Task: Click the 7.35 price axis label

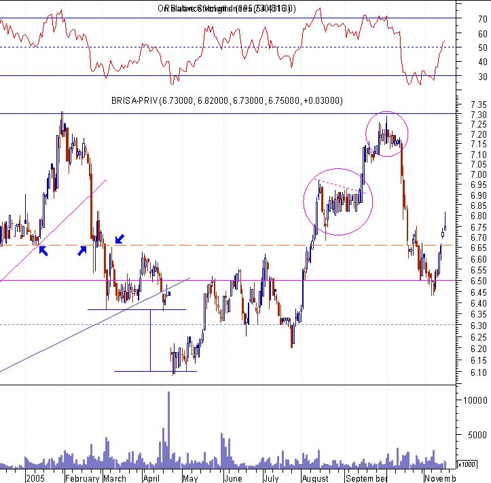Action: click(x=479, y=104)
